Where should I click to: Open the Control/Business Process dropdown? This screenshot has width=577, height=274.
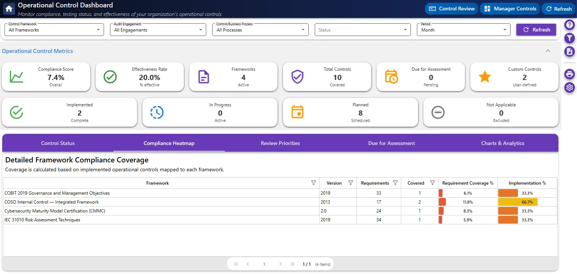(260, 30)
